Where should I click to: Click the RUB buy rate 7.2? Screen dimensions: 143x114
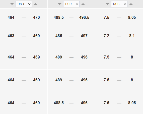[106, 36]
